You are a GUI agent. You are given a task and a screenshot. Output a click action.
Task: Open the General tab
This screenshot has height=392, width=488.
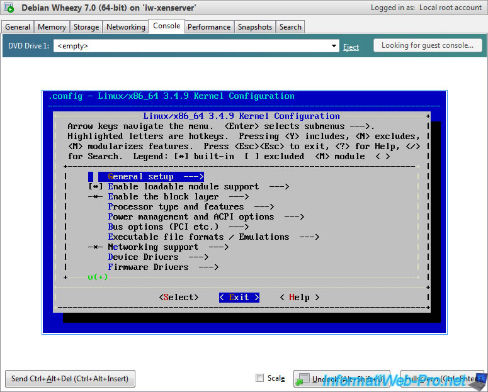[x=18, y=27]
